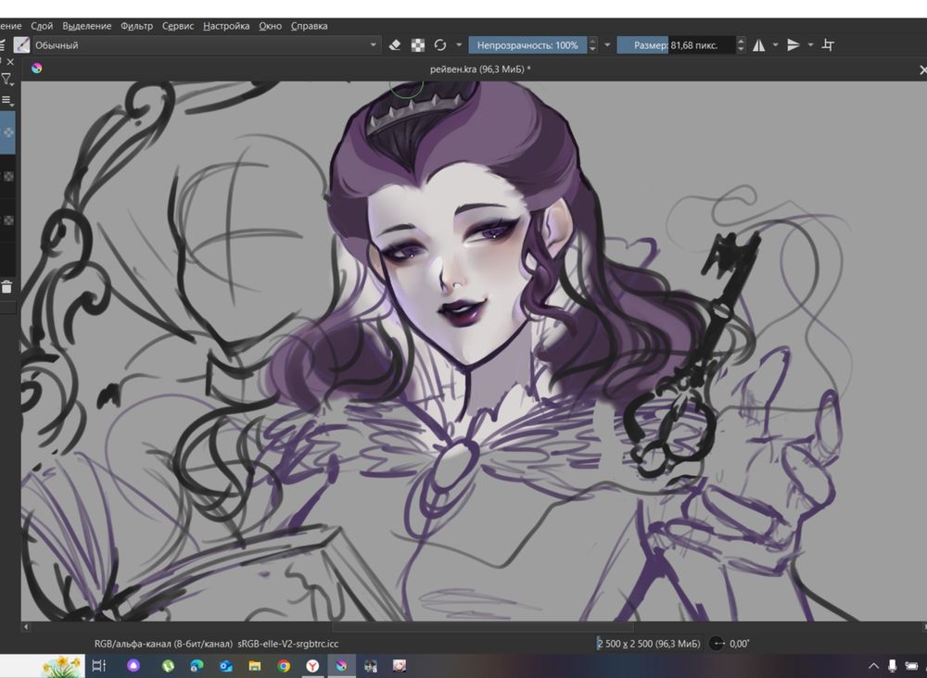Open Windows Task View
The image size is (927, 678).
(99, 666)
